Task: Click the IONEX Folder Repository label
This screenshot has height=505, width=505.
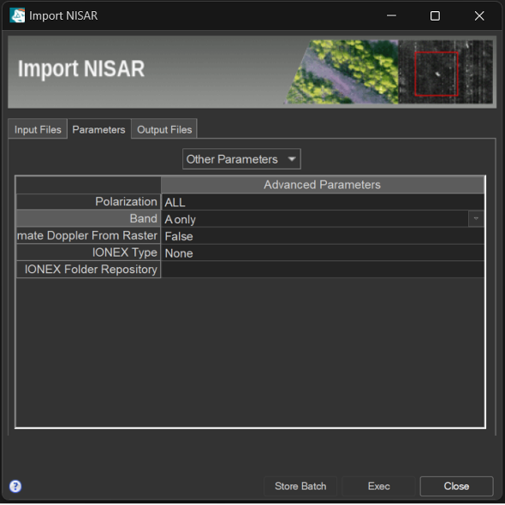Action: click(x=88, y=270)
